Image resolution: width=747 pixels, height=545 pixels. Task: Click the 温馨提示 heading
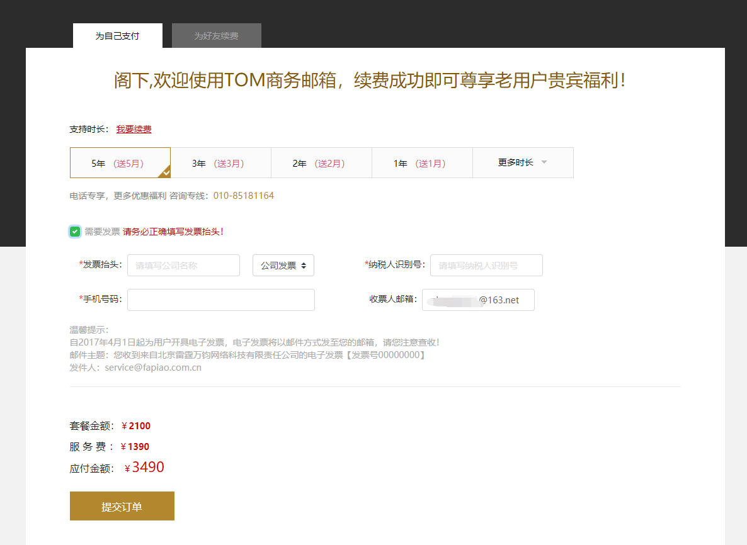pyautogui.click(x=89, y=330)
